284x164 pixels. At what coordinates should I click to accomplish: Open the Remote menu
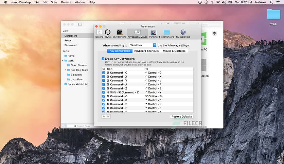point(66,2)
